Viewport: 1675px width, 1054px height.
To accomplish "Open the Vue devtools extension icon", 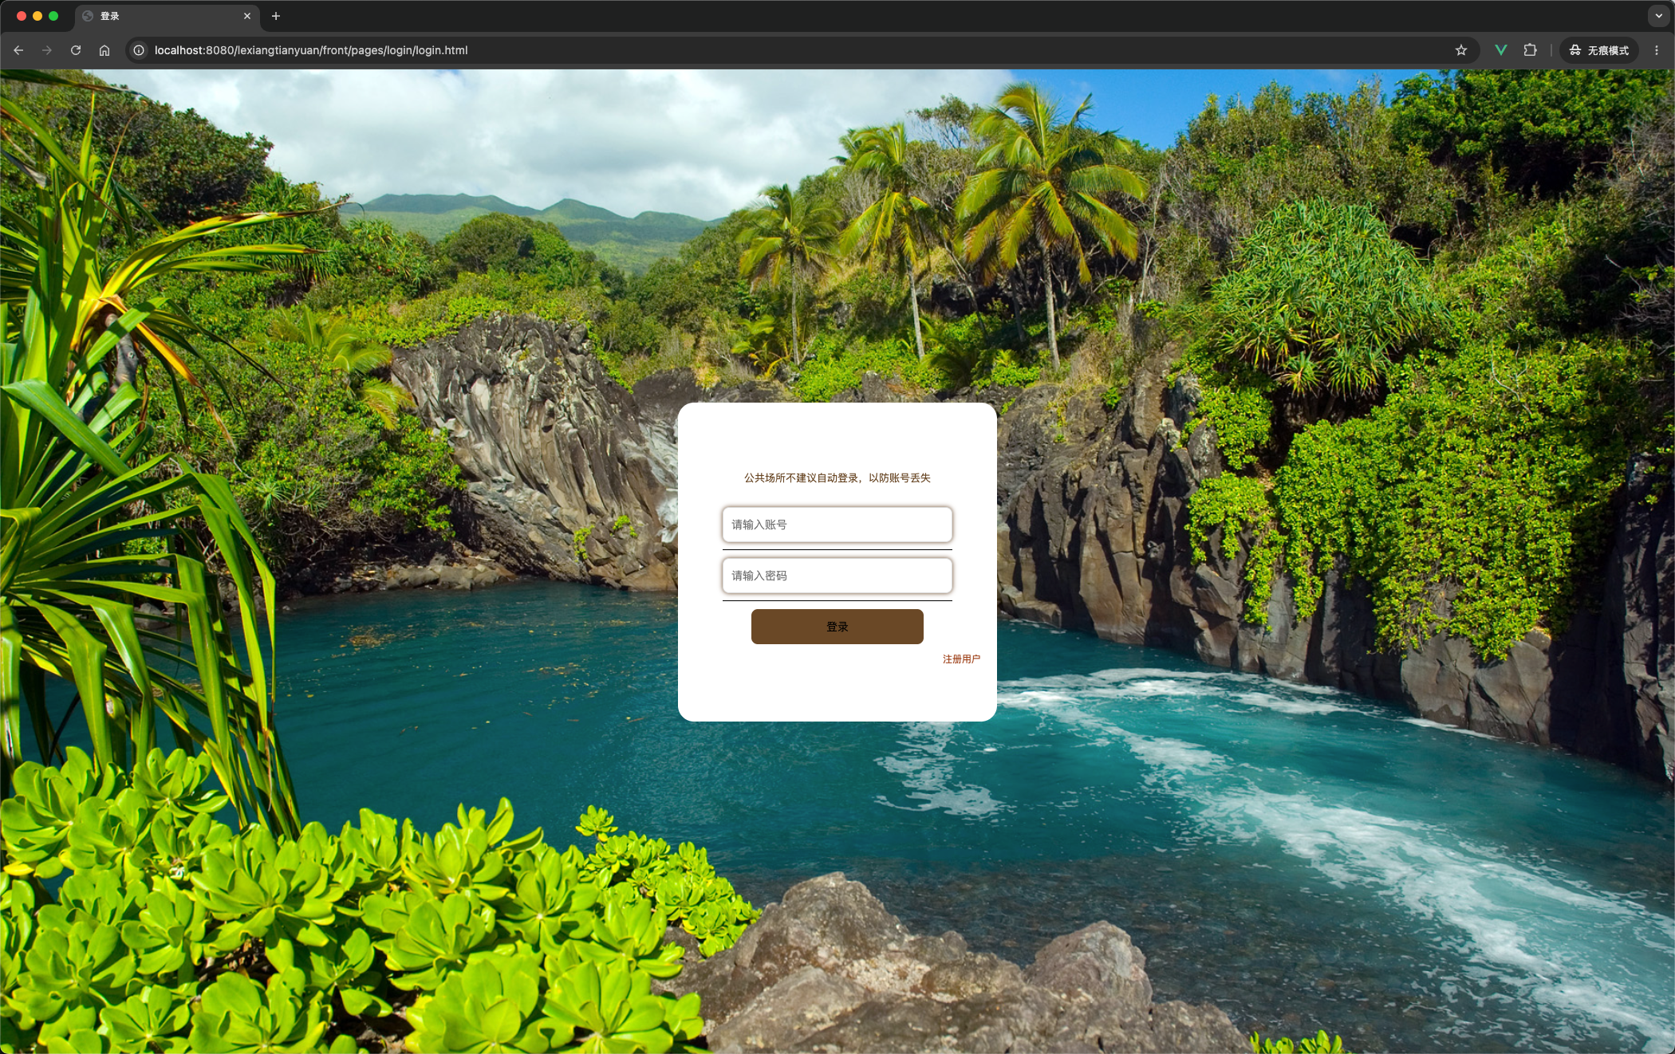I will [x=1501, y=50].
